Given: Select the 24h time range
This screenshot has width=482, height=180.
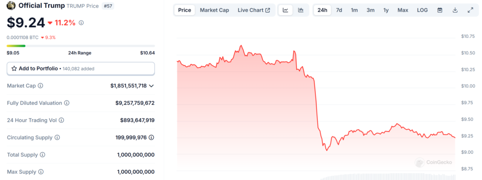Looking at the screenshot, I should pyautogui.click(x=322, y=10).
